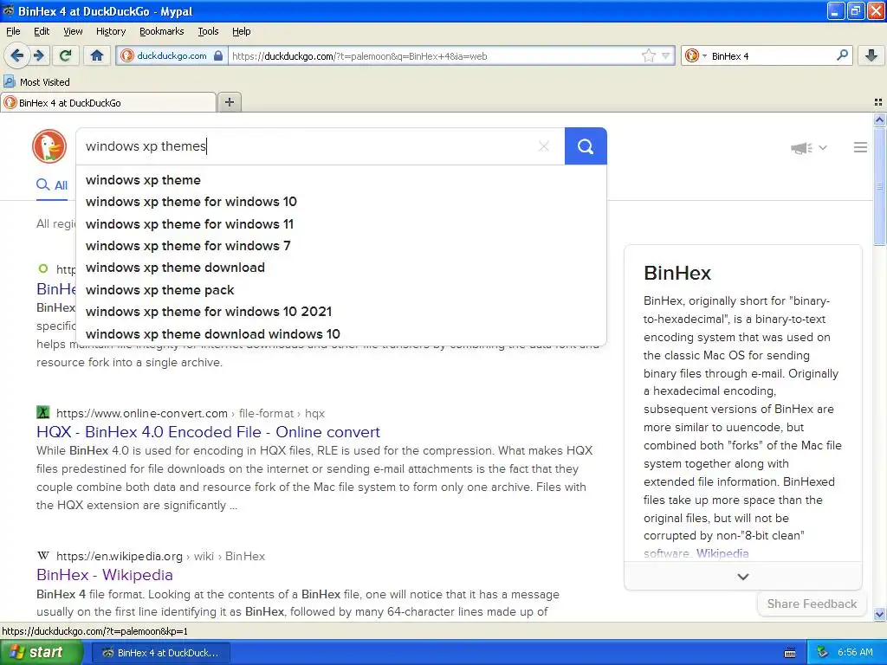Open Most Visited bookmarks folder
The image size is (887, 665).
[x=37, y=82]
